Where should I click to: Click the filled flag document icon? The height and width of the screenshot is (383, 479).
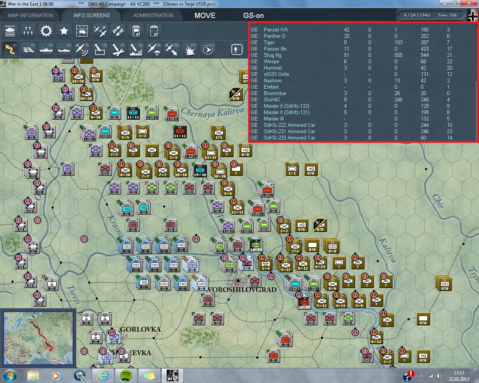tap(136, 31)
